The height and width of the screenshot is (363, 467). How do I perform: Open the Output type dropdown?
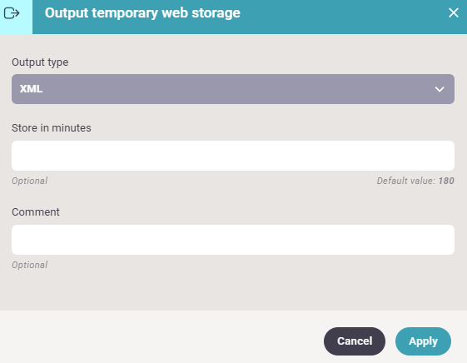click(233, 89)
